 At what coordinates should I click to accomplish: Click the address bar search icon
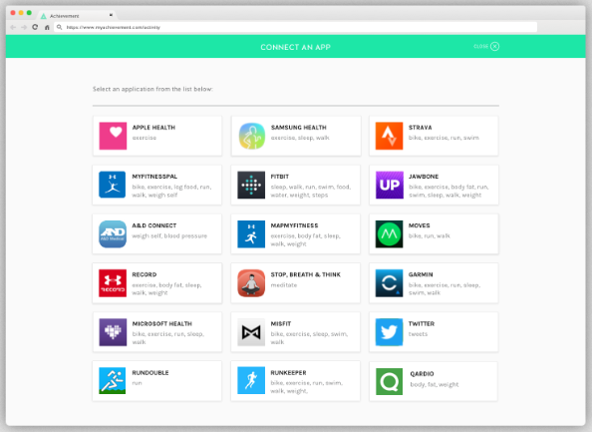click(x=59, y=27)
